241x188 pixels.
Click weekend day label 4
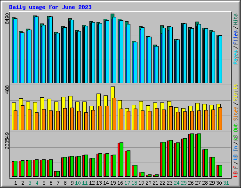coord(37,183)
